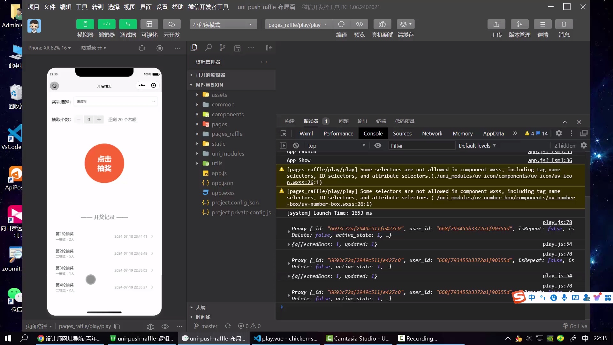
Task: Expand the pages_raffle folder
Action: (227, 134)
